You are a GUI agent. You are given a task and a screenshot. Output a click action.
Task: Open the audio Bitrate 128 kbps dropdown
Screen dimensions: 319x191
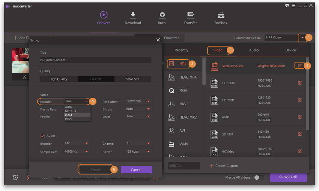[138, 152]
